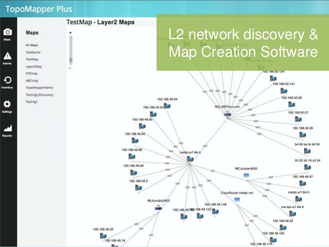Select host node 192.168.49.89

(x=132, y=157)
